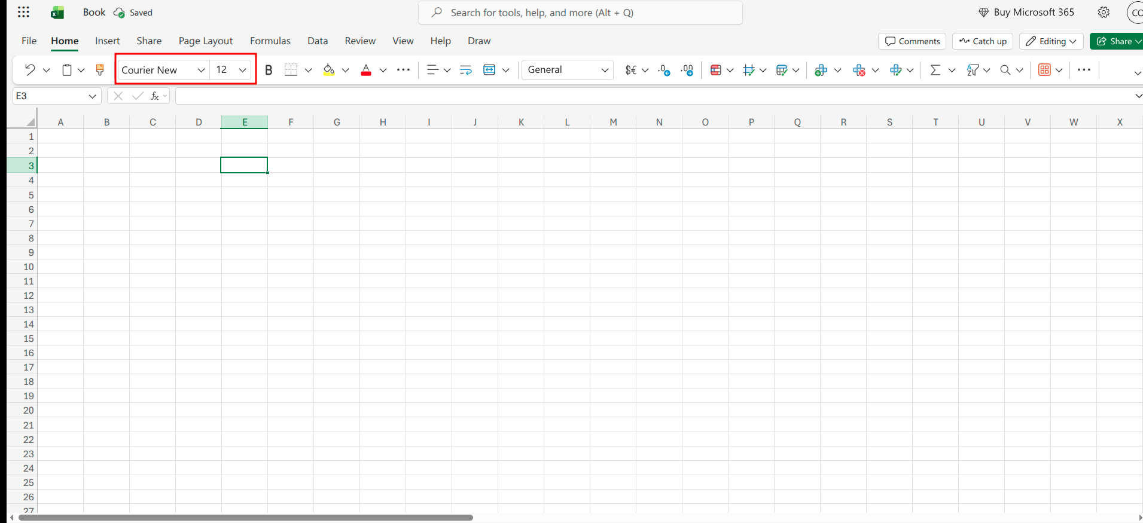Click Buy Microsoft 365
Image resolution: width=1143 pixels, height=523 pixels.
(1026, 12)
